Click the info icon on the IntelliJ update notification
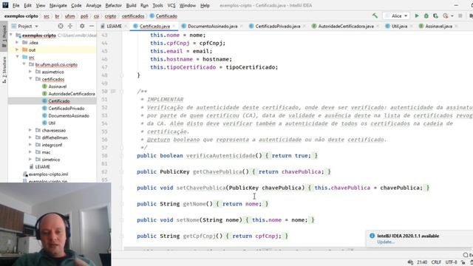Image resolution: width=473 pixels, height=266 pixels. (x=372, y=236)
